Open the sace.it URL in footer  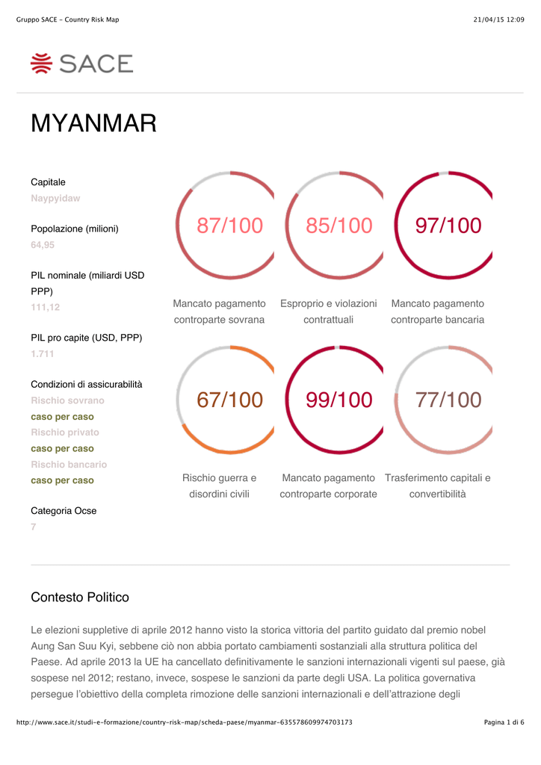coord(185,722)
